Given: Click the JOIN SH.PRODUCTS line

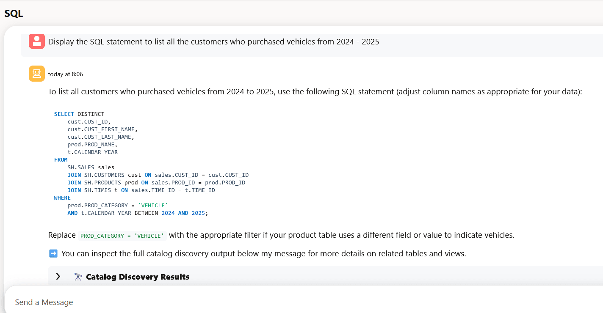Looking at the screenshot, I should point(156,183).
